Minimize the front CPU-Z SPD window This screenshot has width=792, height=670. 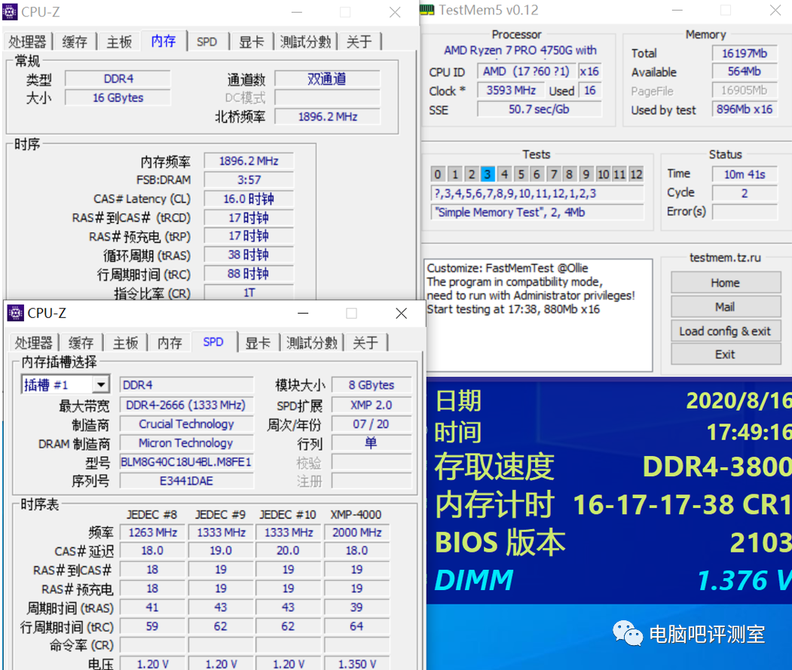click(303, 314)
